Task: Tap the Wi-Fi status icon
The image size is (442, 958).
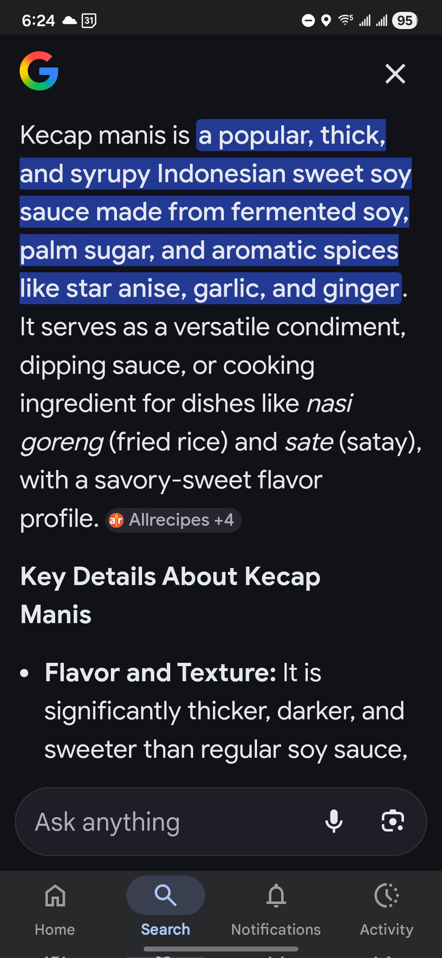Action: click(x=345, y=20)
